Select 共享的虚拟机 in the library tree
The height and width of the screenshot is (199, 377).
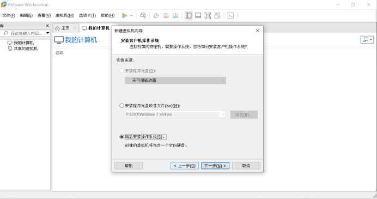(x=26, y=49)
